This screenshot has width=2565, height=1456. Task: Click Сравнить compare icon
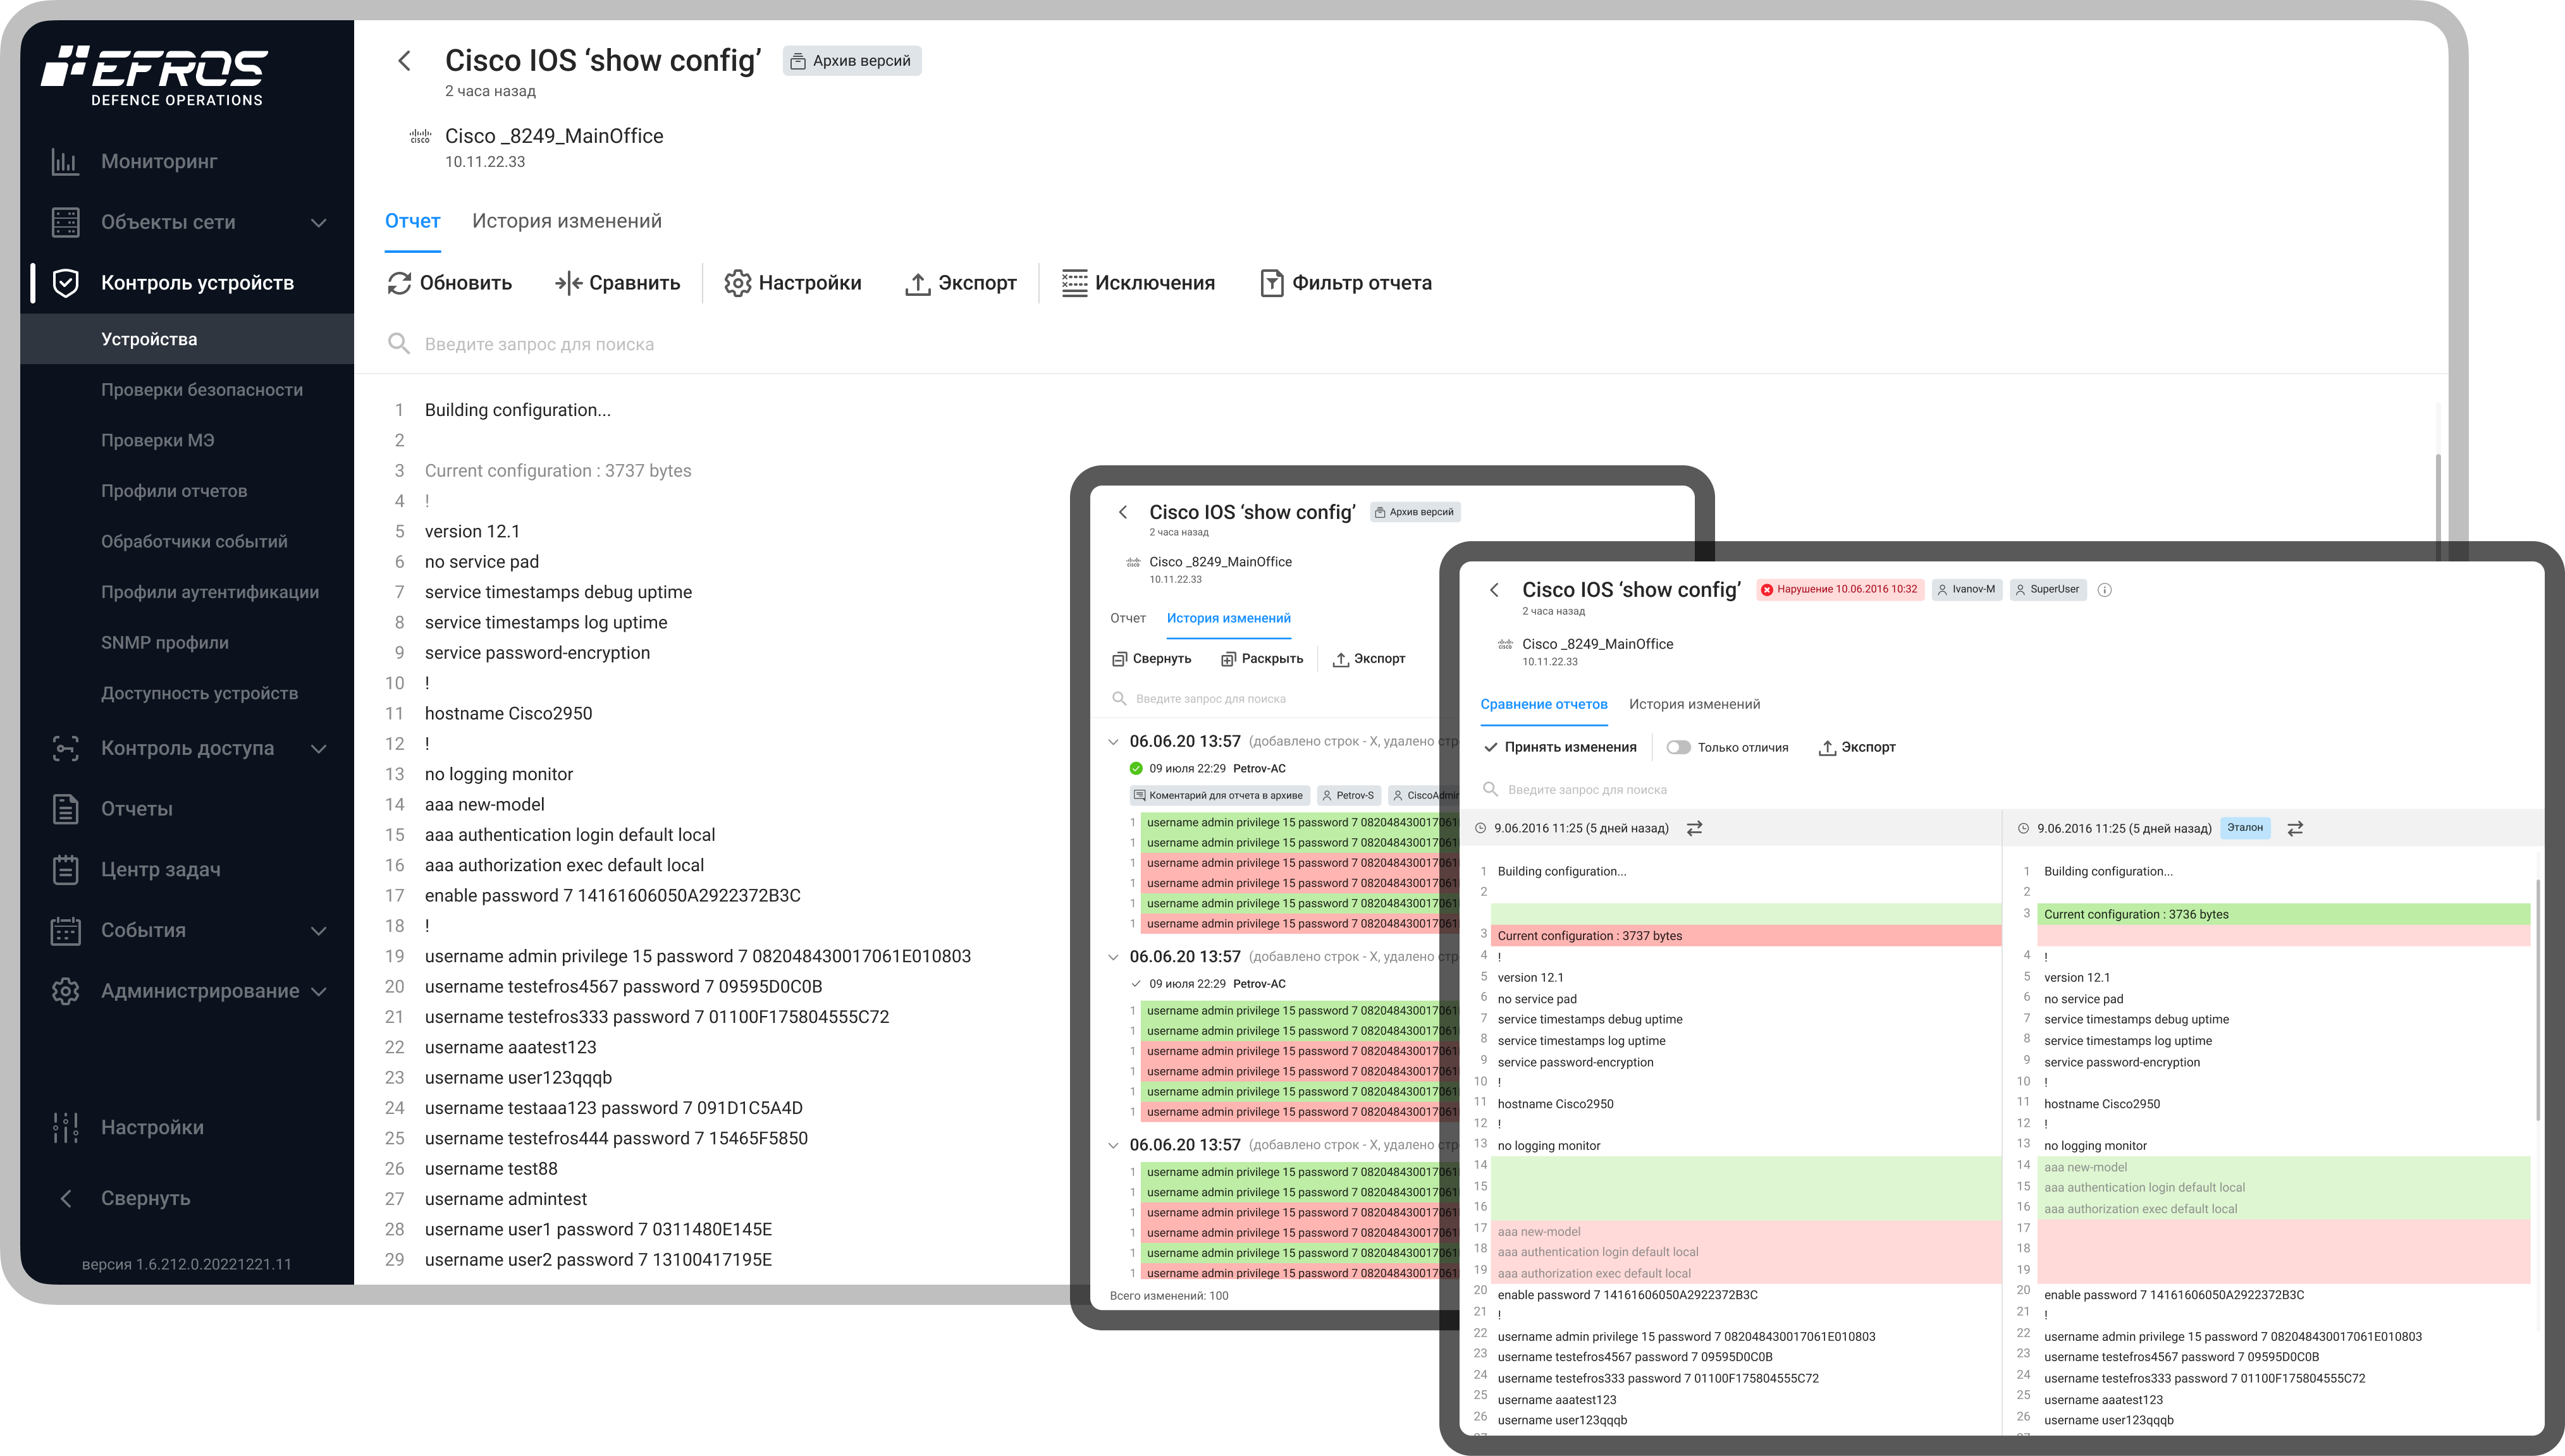pyautogui.click(x=568, y=283)
